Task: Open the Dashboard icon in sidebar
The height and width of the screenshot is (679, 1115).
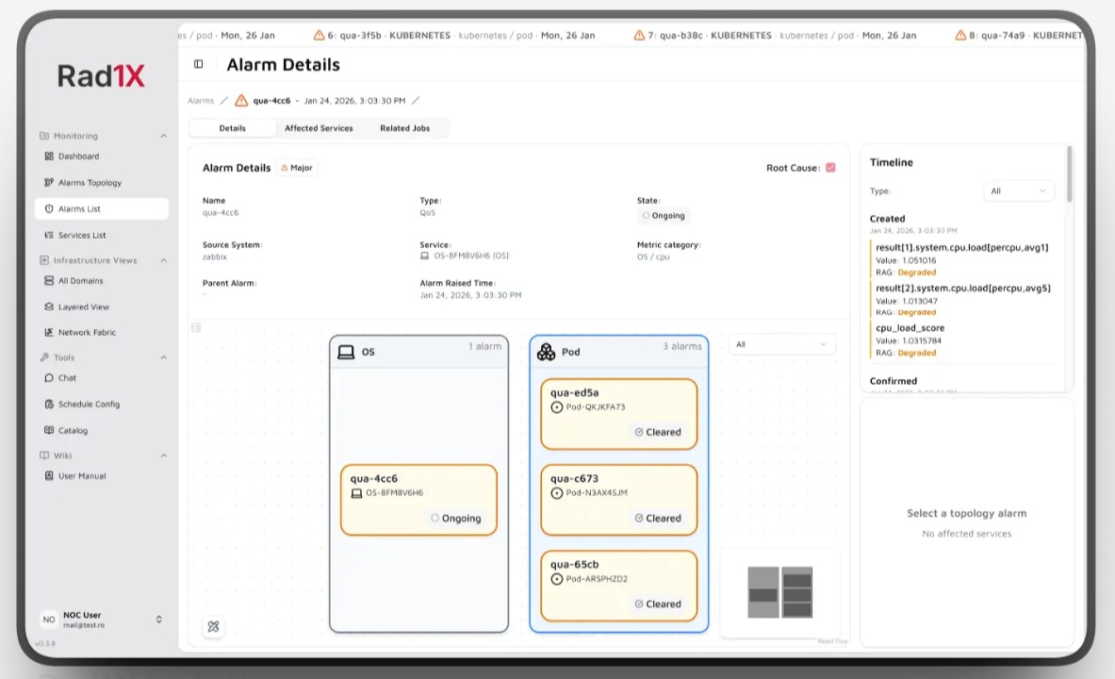Action: pos(49,157)
